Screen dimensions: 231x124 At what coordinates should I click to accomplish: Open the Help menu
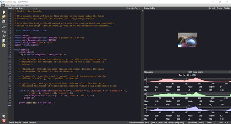tap(27, 5)
